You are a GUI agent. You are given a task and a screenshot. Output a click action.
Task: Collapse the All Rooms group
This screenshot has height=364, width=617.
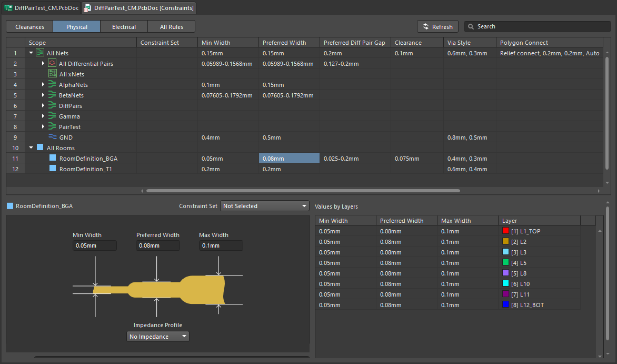pos(31,148)
